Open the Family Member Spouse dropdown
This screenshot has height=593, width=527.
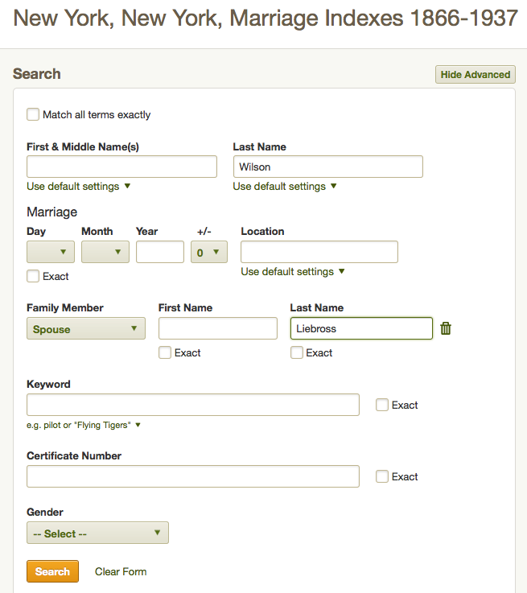pyautogui.click(x=85, y=328)
